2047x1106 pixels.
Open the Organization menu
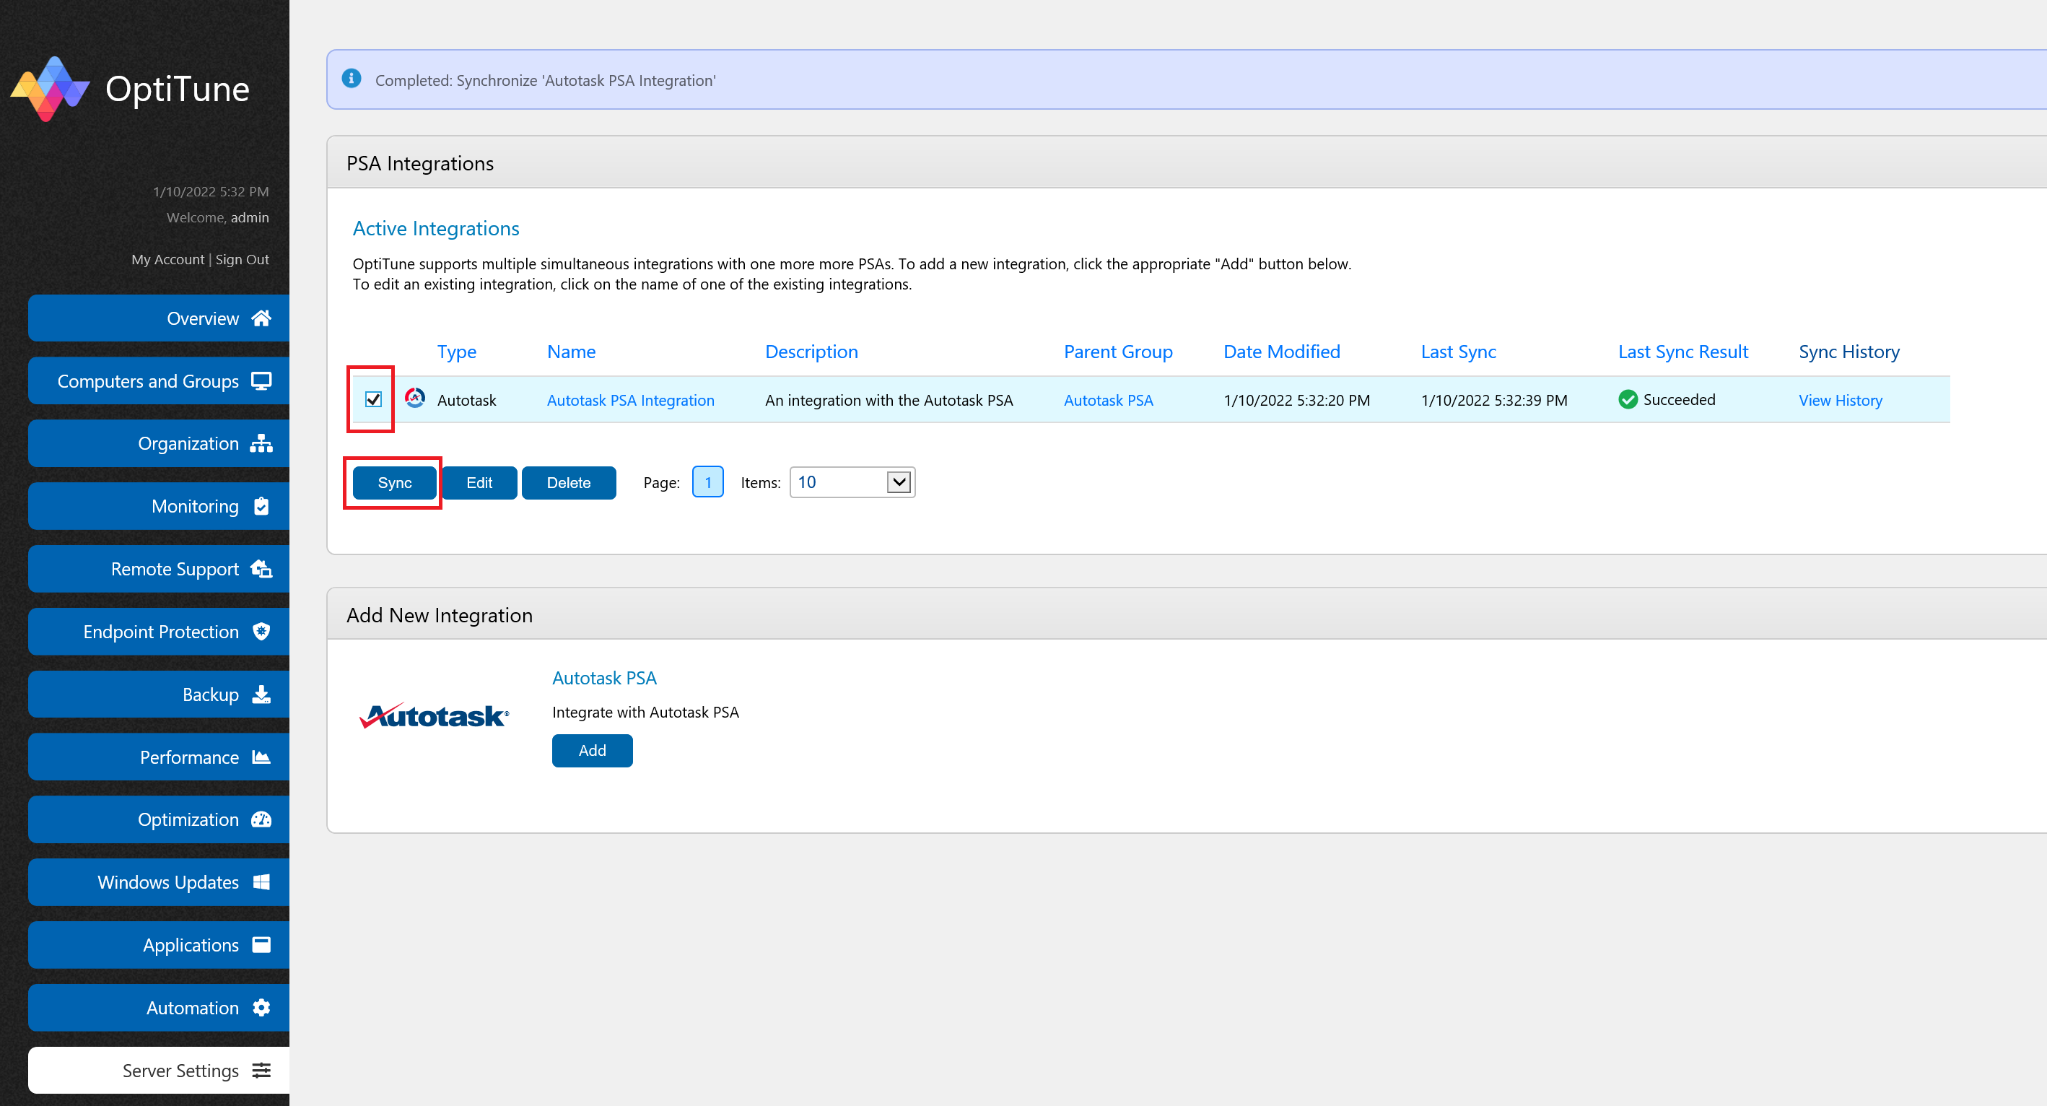[x=159, y=443]
